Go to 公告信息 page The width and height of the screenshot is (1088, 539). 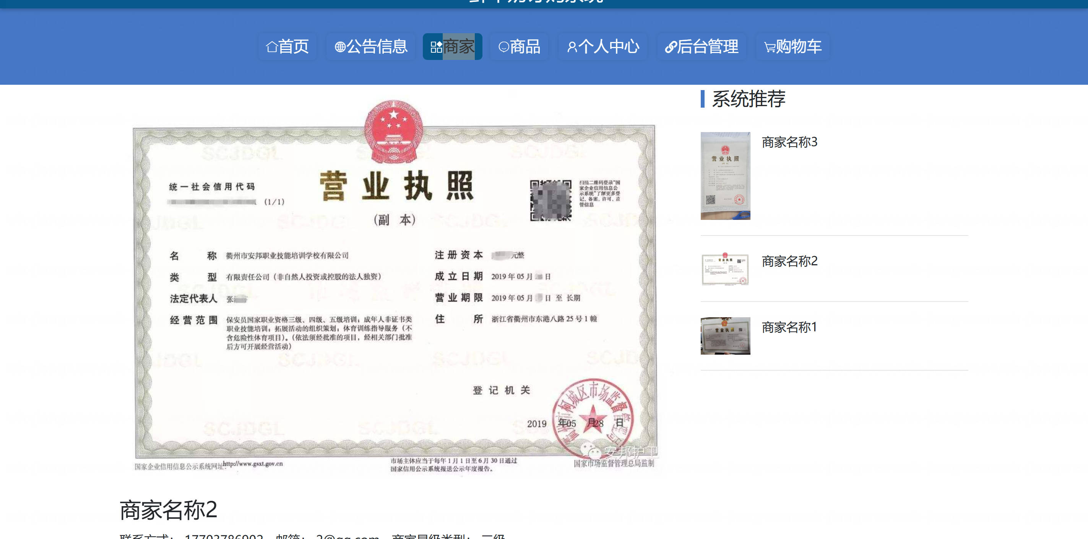point(371,47)
